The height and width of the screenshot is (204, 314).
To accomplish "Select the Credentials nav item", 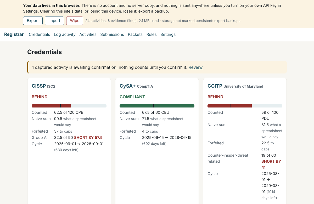I will (x=39, y=35).
